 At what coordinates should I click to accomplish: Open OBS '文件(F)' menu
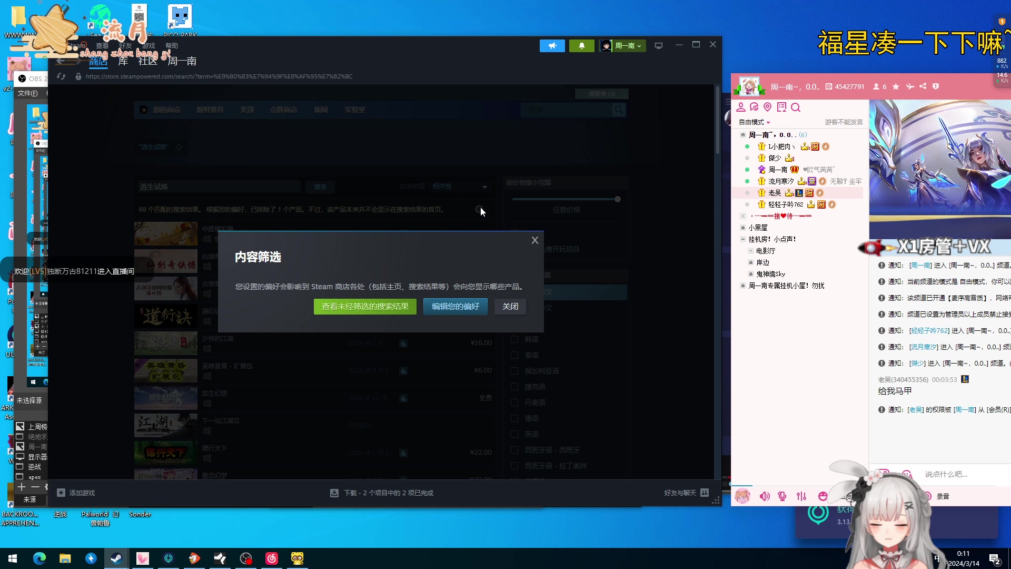pos(27,93)
